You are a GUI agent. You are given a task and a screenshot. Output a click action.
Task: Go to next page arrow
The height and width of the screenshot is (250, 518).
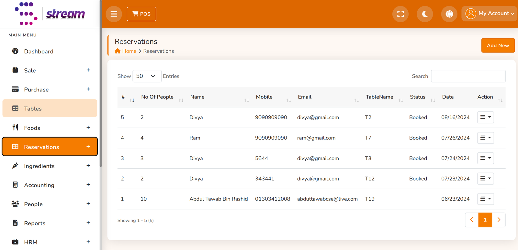pos(499,220)
